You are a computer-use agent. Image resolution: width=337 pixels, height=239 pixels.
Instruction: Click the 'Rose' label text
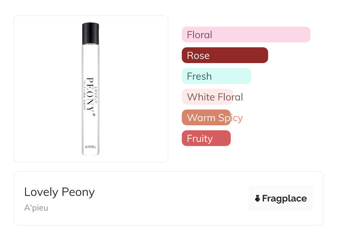pos(198,56)
